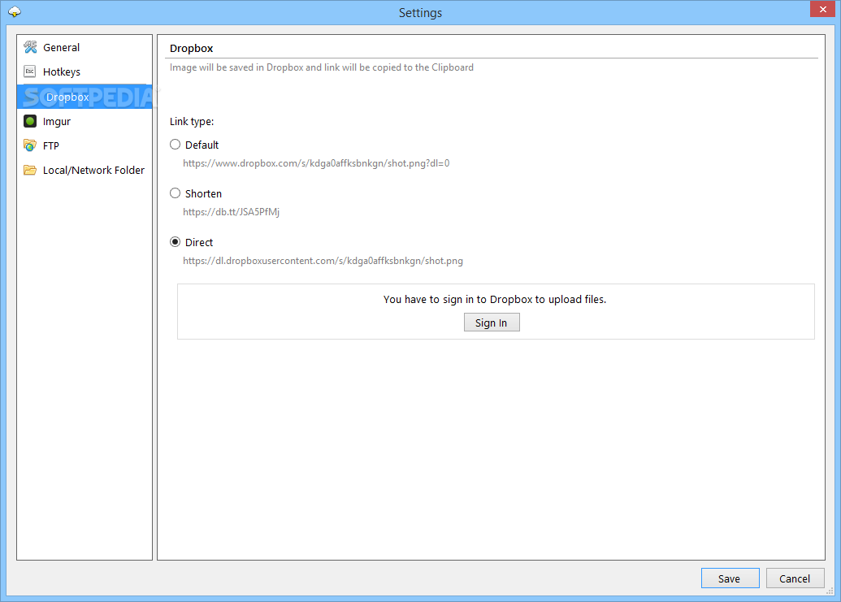The width and height of the screenshot is (841, 602).
Task: Open the FTP settings section
Action: coord(85,145)
